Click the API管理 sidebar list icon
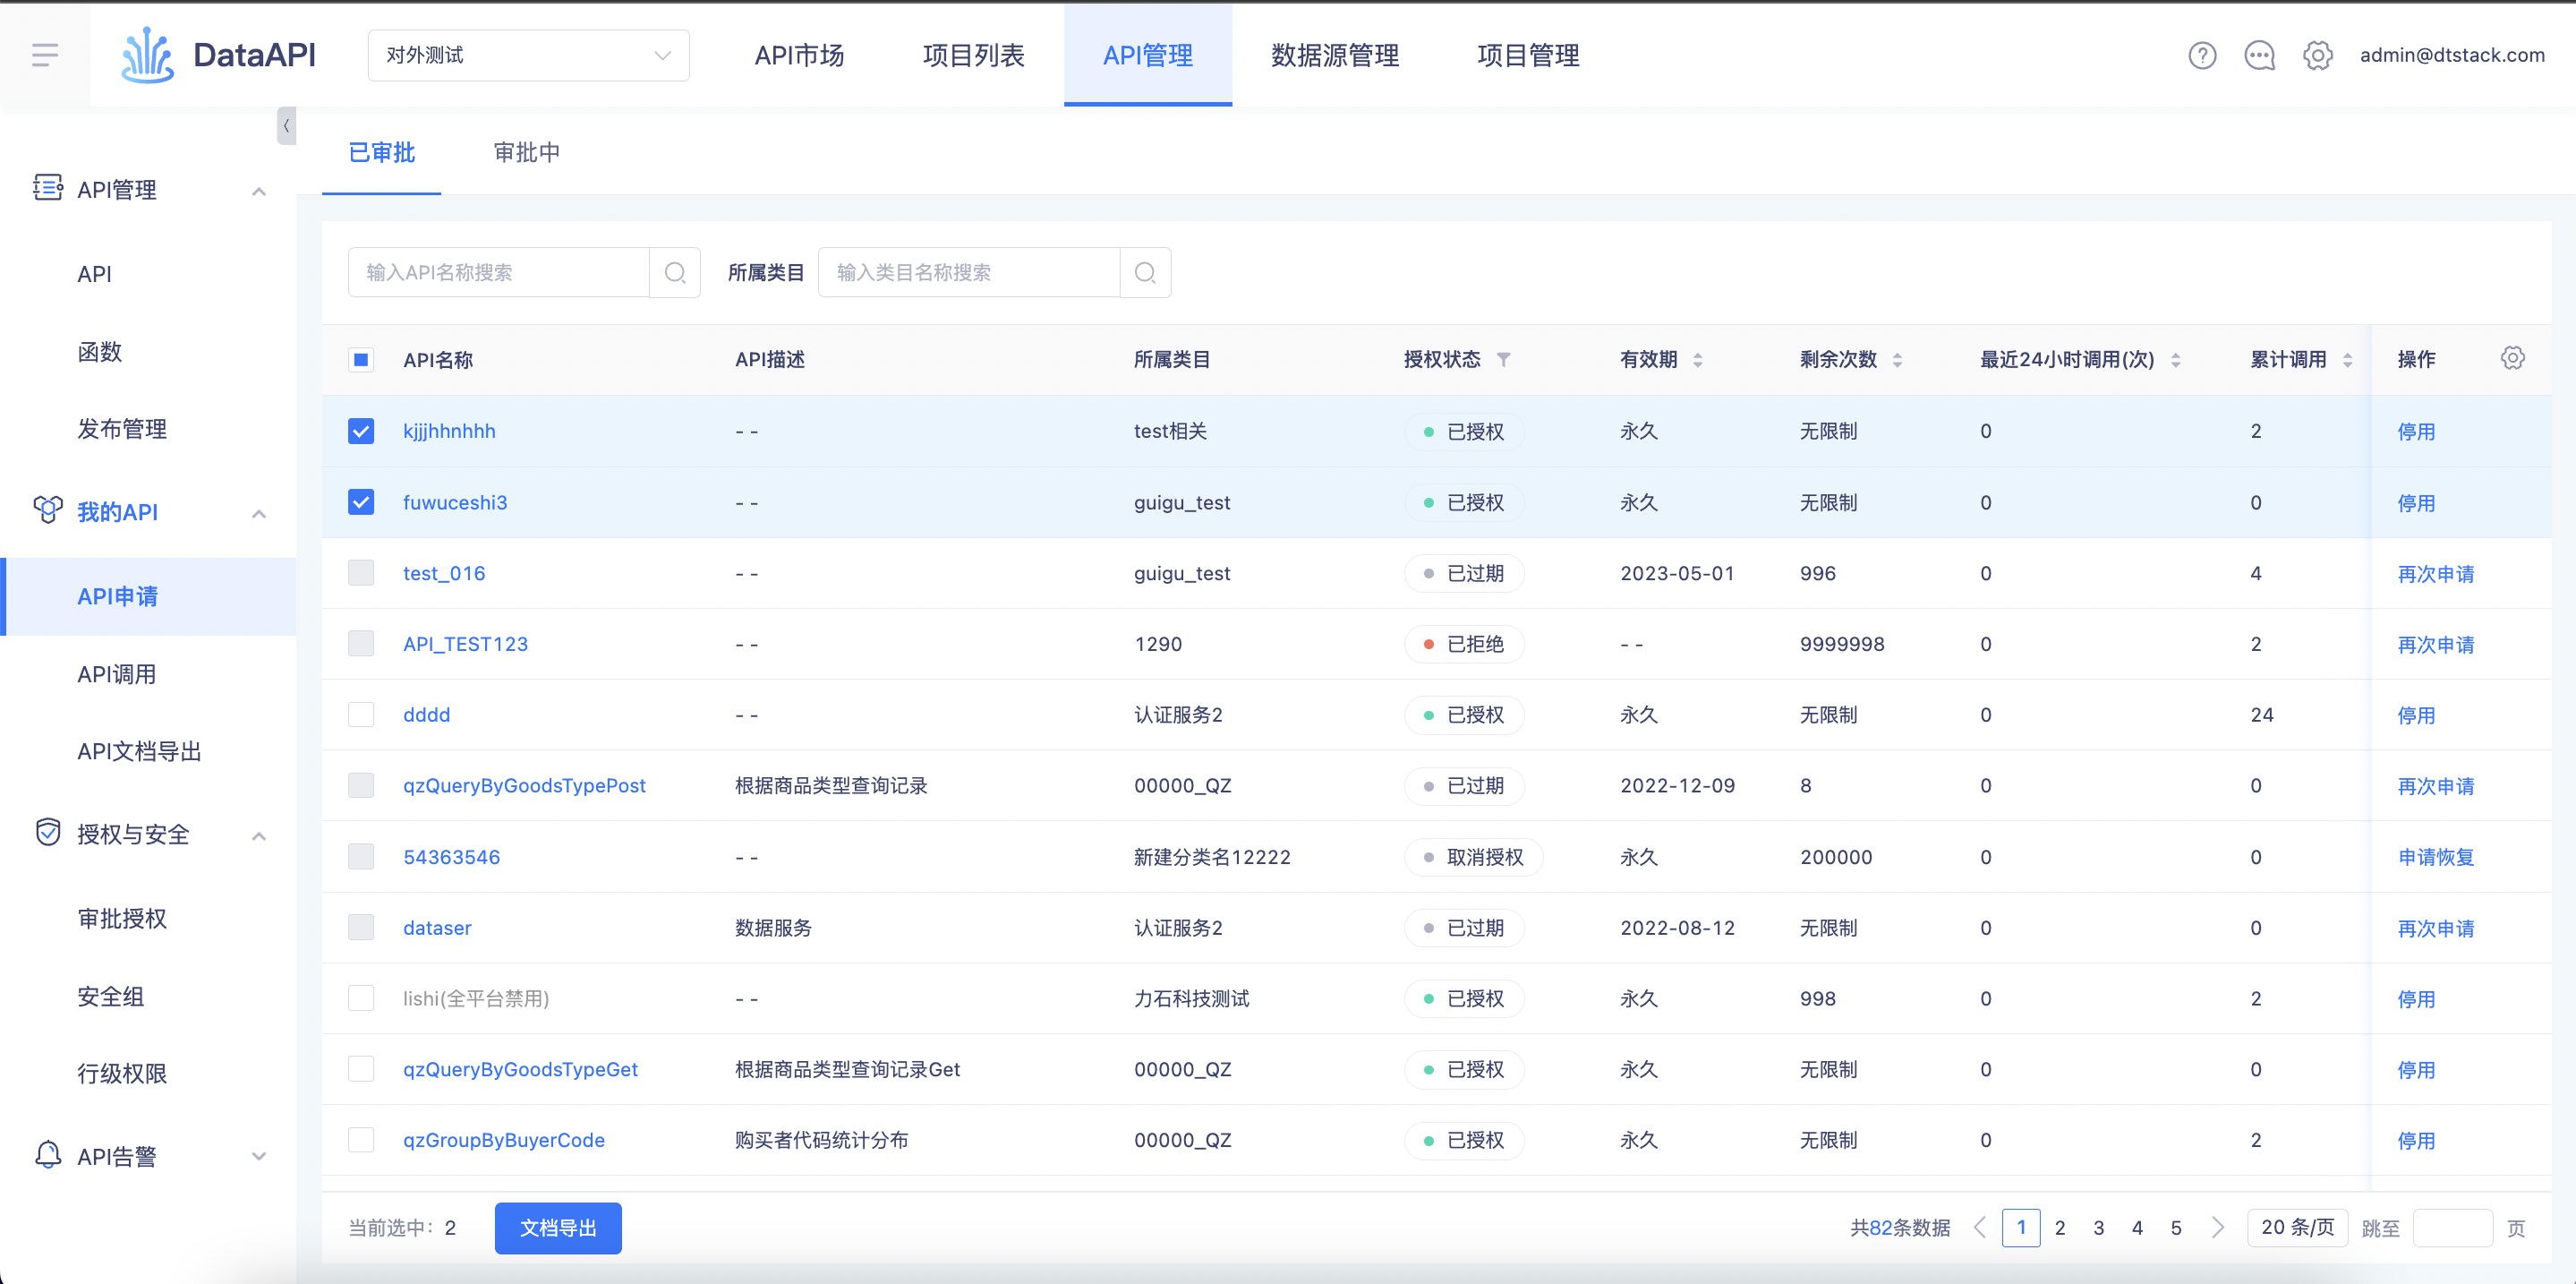The height and width of the screenshot is (1284, 2576). 48,188
